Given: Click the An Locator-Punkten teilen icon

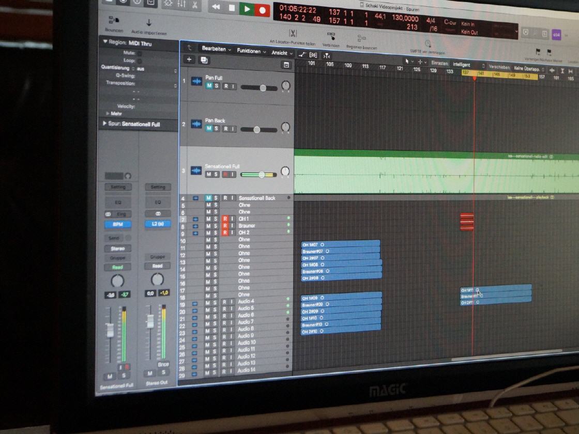Looking at the screenshot, I should (293, 34).
